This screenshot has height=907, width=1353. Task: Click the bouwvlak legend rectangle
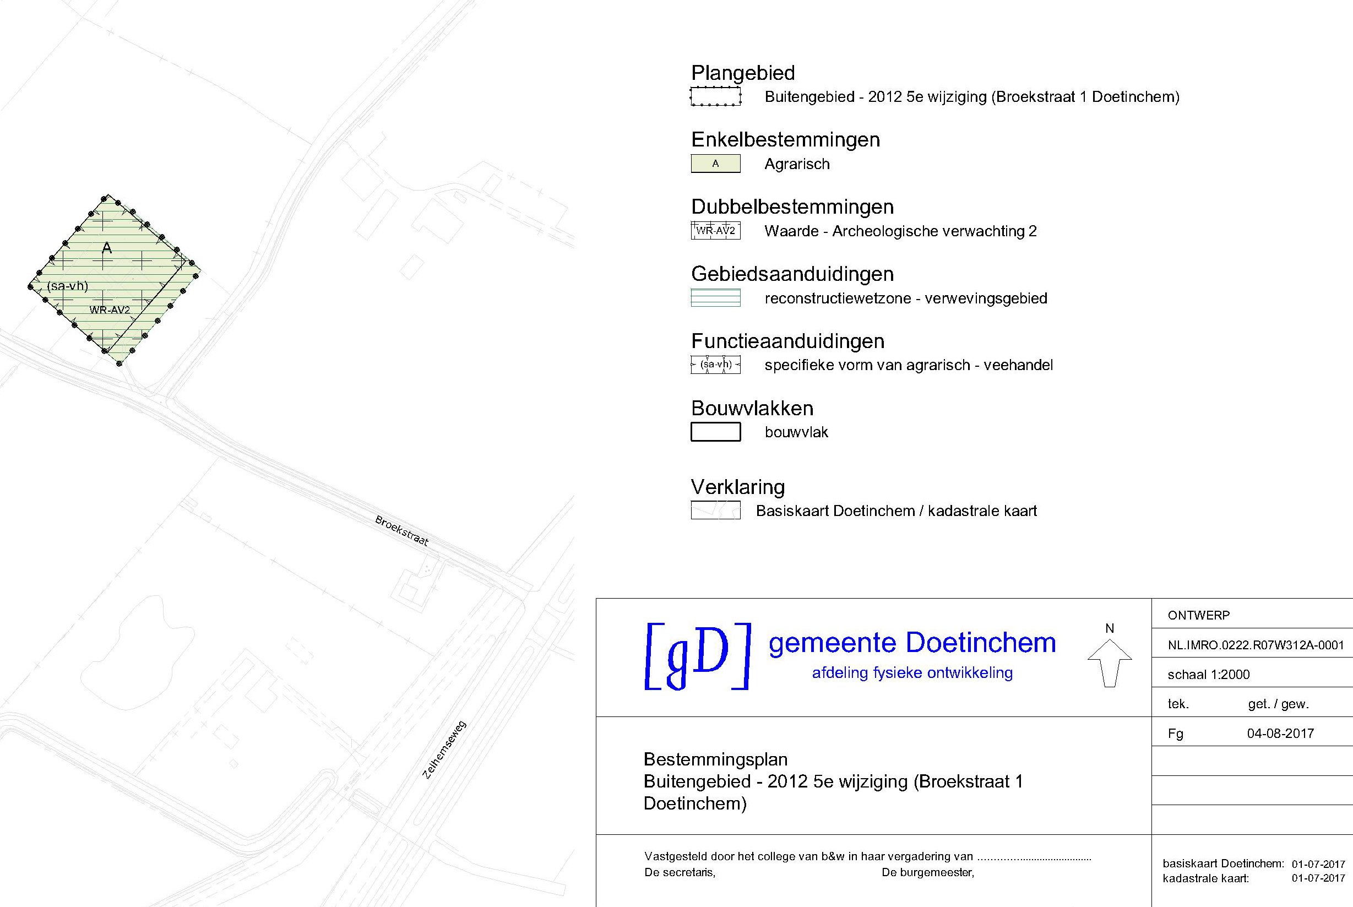[x=715, y=432]
